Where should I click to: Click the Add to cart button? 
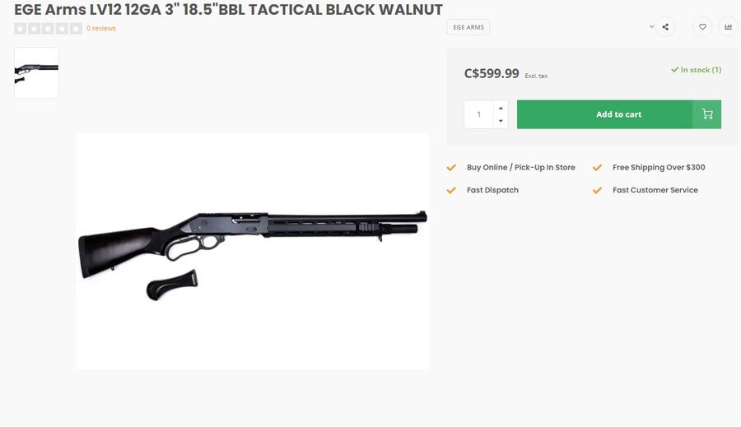619,114
